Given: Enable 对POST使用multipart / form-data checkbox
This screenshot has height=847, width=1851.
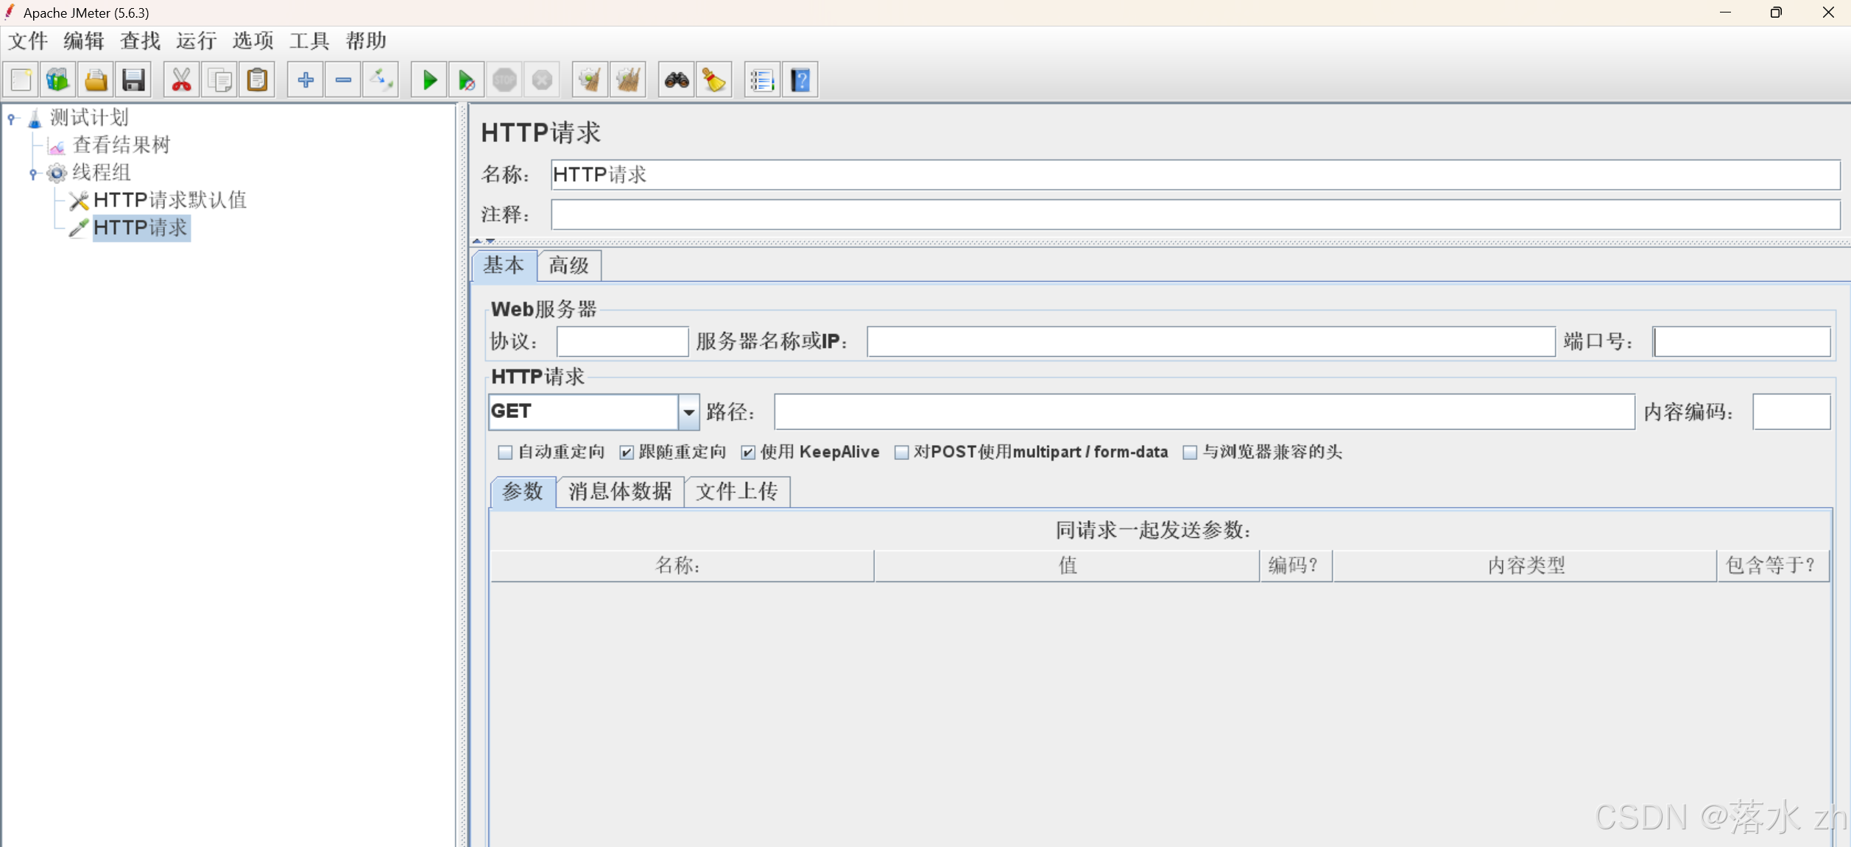Looking at the screenshot, I should click(x=901, y=453).
